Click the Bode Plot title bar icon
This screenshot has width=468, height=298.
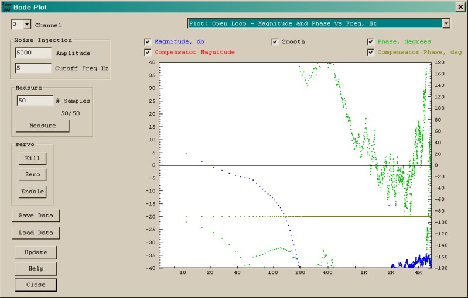[7, 7]
